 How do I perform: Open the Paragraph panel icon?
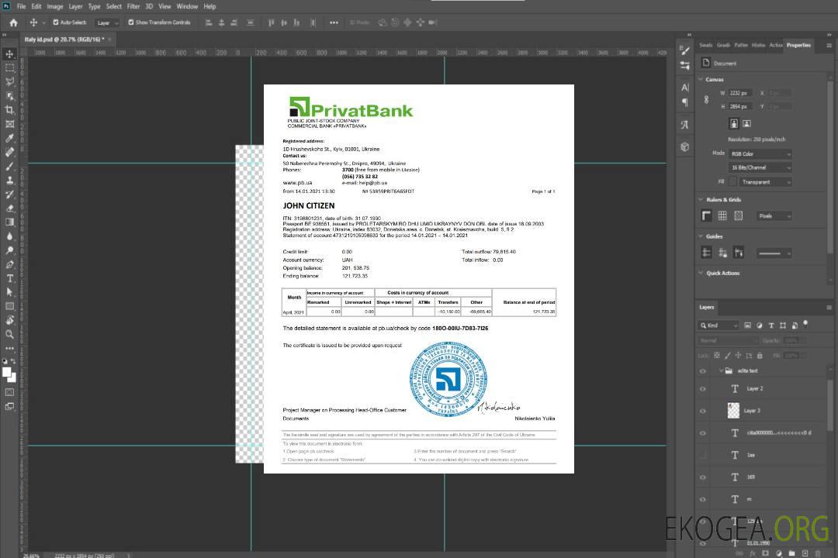point(685,102)
